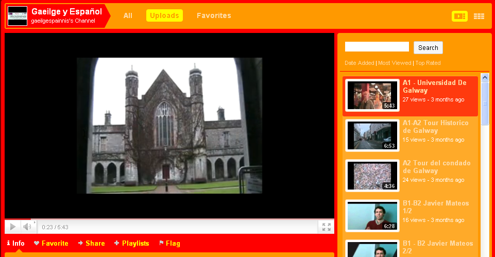The width and height of the screenshot is (495, 257).
Task: Select the 4:36 video thumbnail
Action: 372,176
